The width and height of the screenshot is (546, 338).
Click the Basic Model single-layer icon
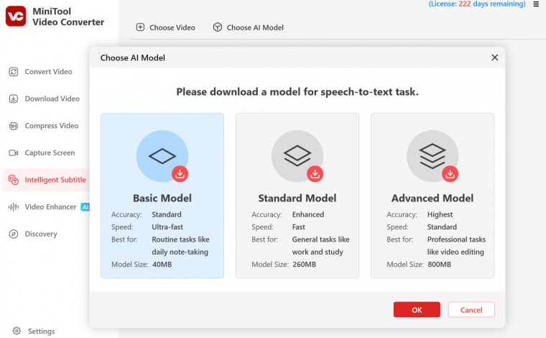tap(162, 156)
